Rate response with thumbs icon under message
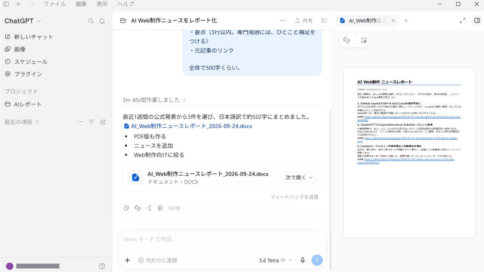The image size is (484, 272). [138, 208]
